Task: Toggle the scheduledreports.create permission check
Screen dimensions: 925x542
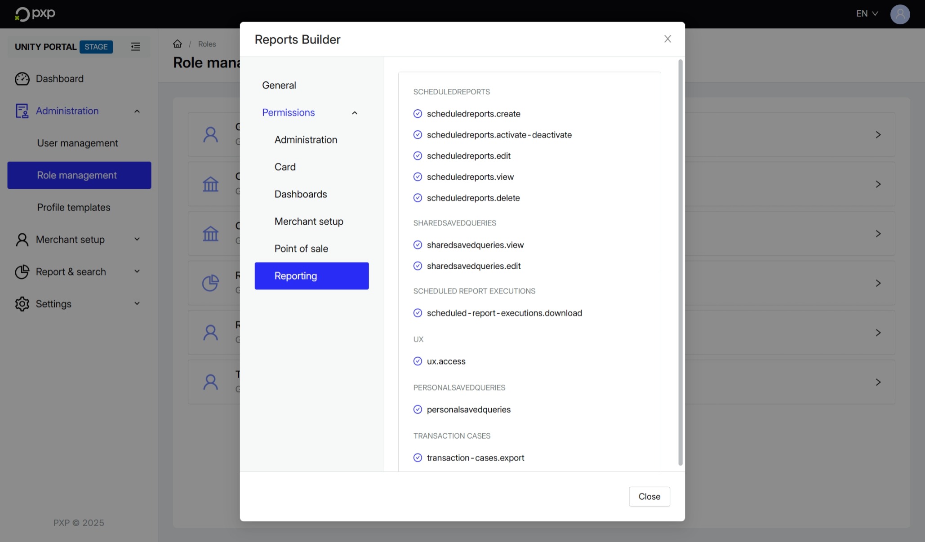Action: click(x=418, y=114)
